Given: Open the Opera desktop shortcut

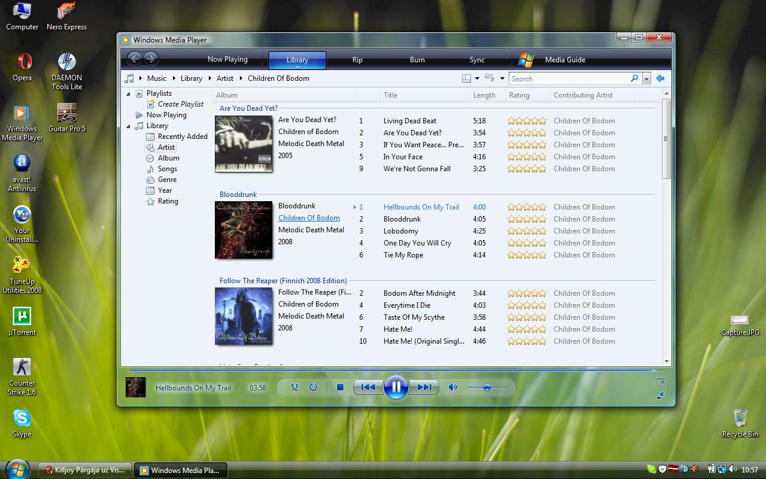Looking at the screenshot, I should (22, 66).
